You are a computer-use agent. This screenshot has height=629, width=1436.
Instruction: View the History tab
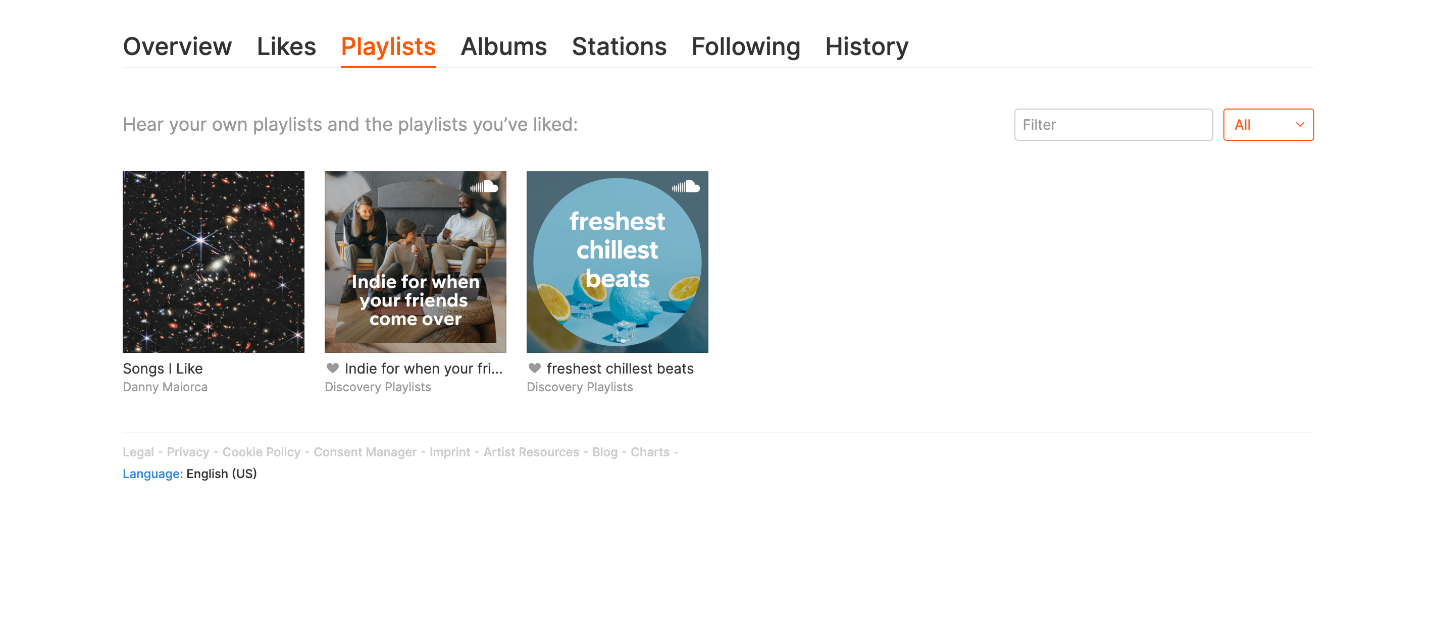click(866, 46)
